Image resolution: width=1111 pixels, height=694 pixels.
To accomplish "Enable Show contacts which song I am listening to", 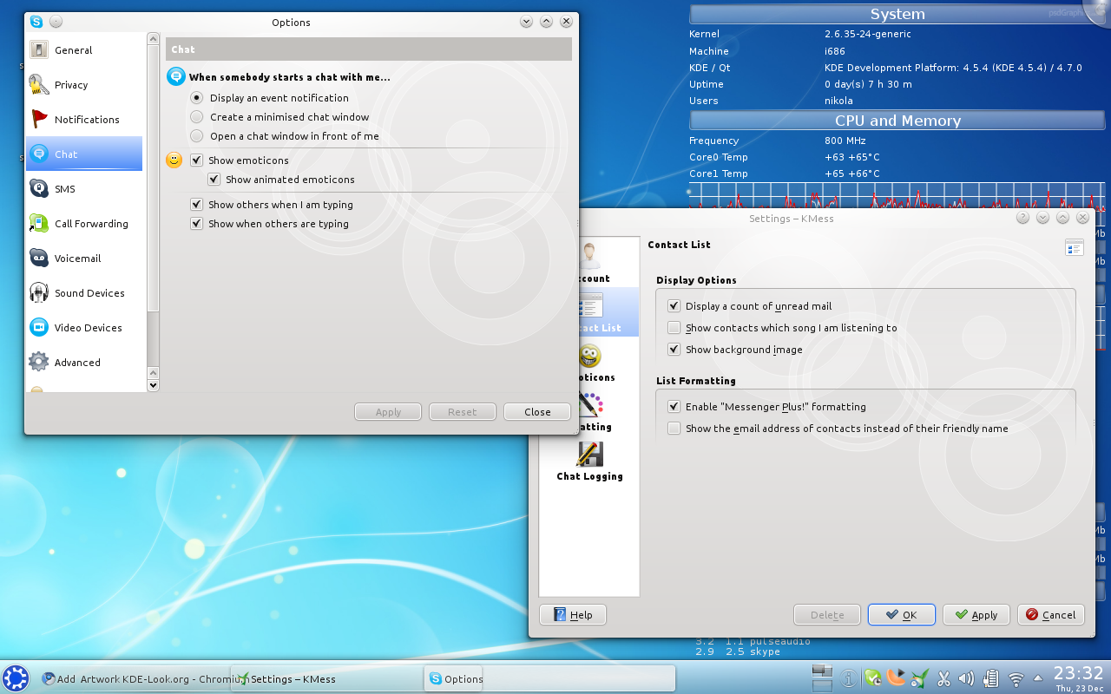I will [x=674, y=328].
